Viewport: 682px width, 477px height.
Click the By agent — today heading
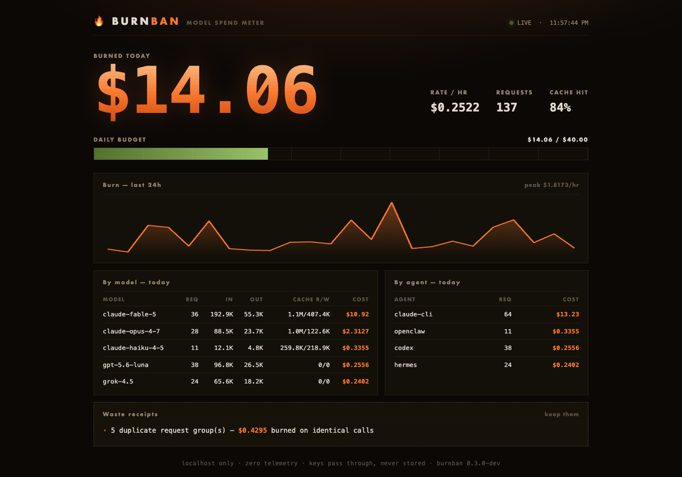[427, 282]
